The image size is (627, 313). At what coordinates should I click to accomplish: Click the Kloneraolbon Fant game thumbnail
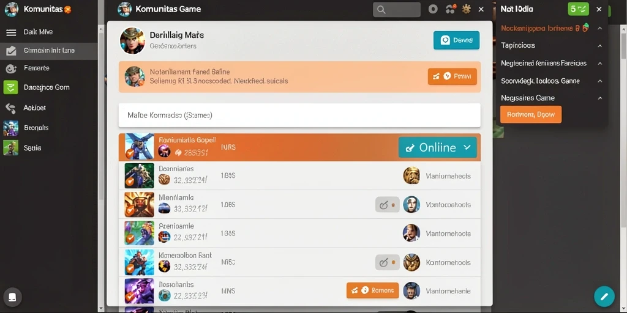point(139,262)
